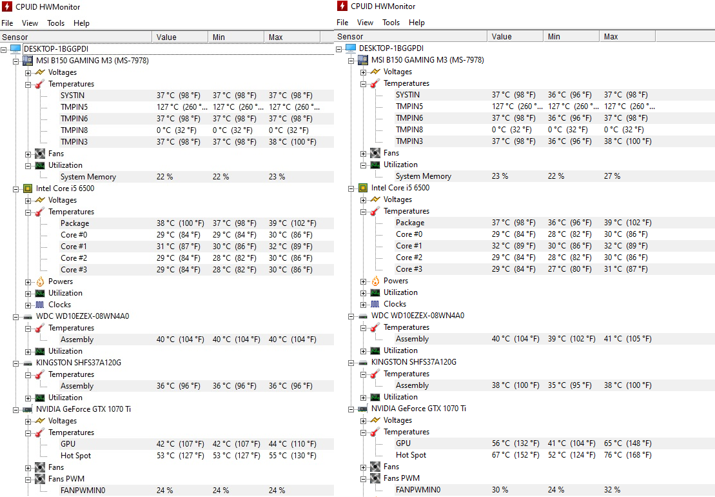Image resolution: width=715 pixels, height=497 pixels.
Task: Click Min column header in right window
Action: [571, 37]
